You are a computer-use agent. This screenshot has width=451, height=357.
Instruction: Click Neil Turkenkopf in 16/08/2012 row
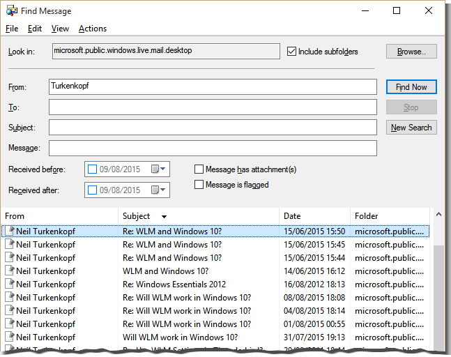[x=45, y=284]
